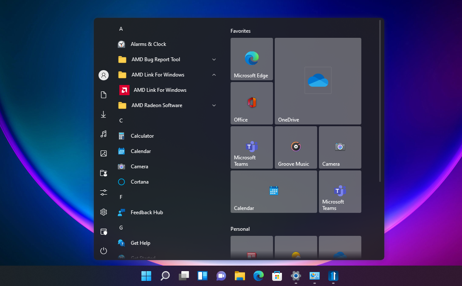Viewport: 462px width, 286px height.
Task: Open Search from the taskbar
Action: tap(165, 276)
